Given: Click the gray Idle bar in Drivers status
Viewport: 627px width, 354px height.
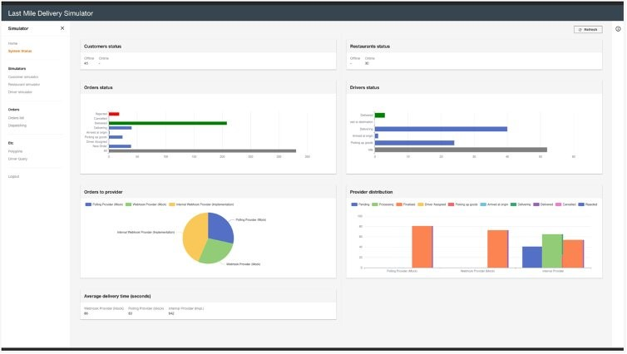Looking at the screenshot, I should click(x=461, y=150).
